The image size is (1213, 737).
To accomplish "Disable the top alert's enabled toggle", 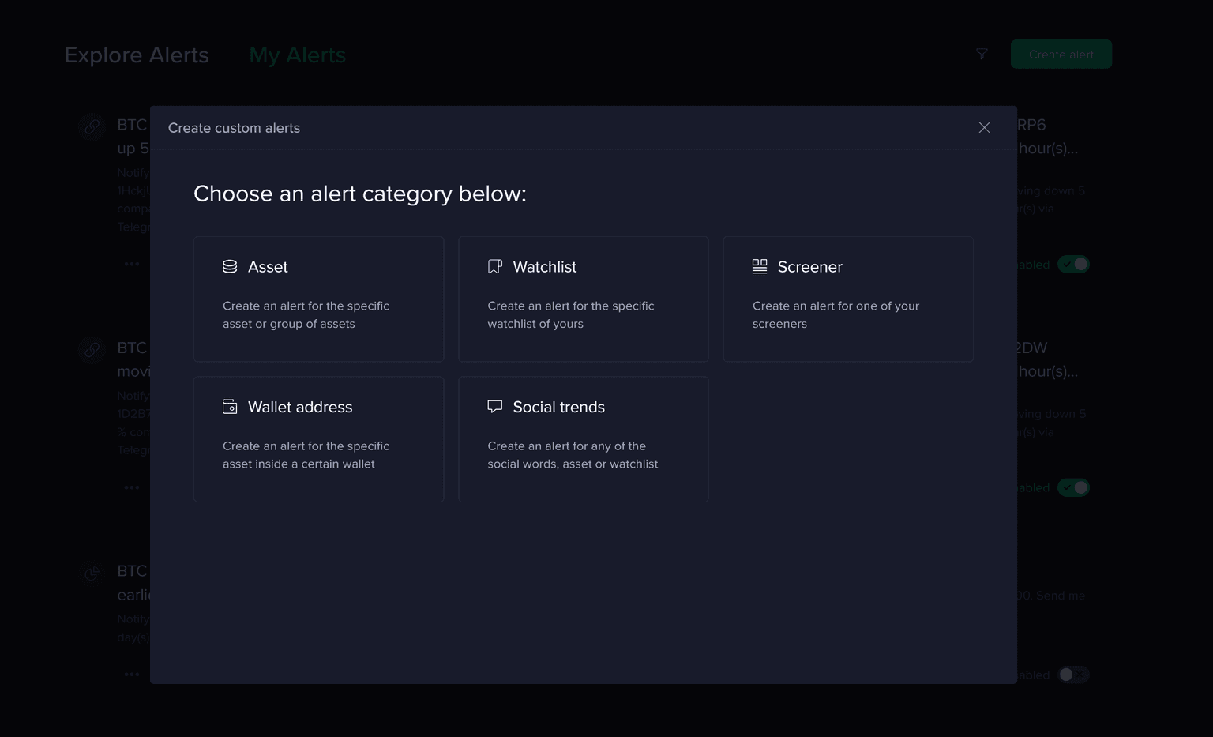I will pyautogui.click(x=1073, y=265).
